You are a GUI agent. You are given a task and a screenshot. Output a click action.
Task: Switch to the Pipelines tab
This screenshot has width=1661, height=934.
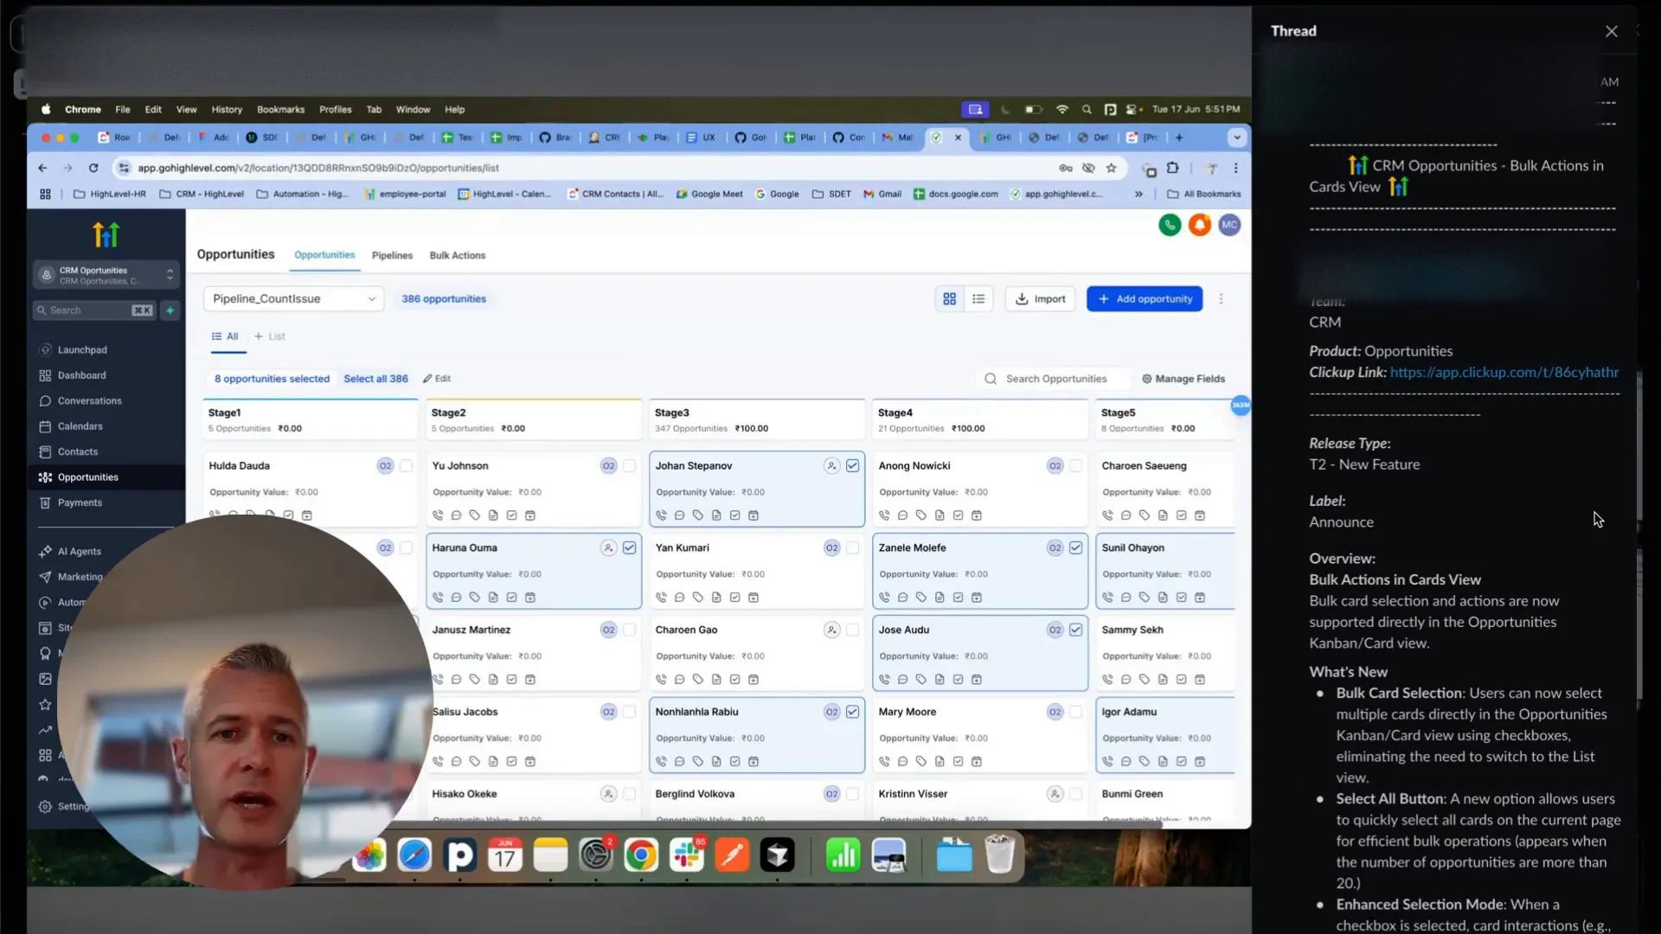point(392,256)
